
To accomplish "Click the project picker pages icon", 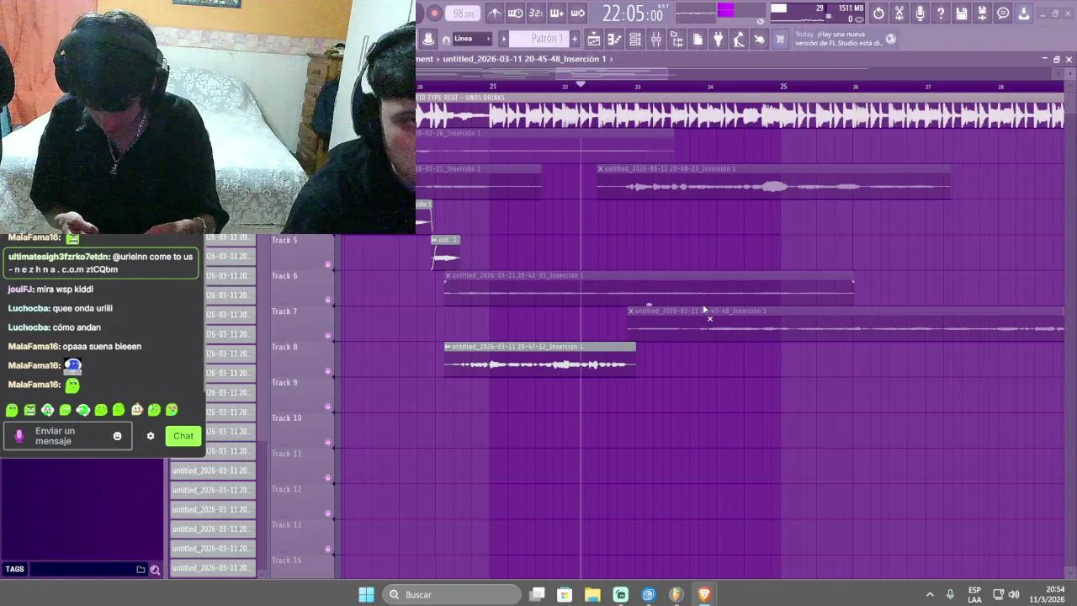I will [698, 39].
